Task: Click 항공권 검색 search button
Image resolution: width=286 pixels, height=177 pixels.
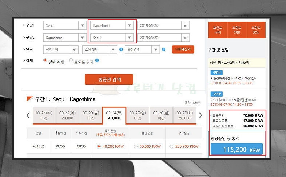Action: tap(109, 79)
